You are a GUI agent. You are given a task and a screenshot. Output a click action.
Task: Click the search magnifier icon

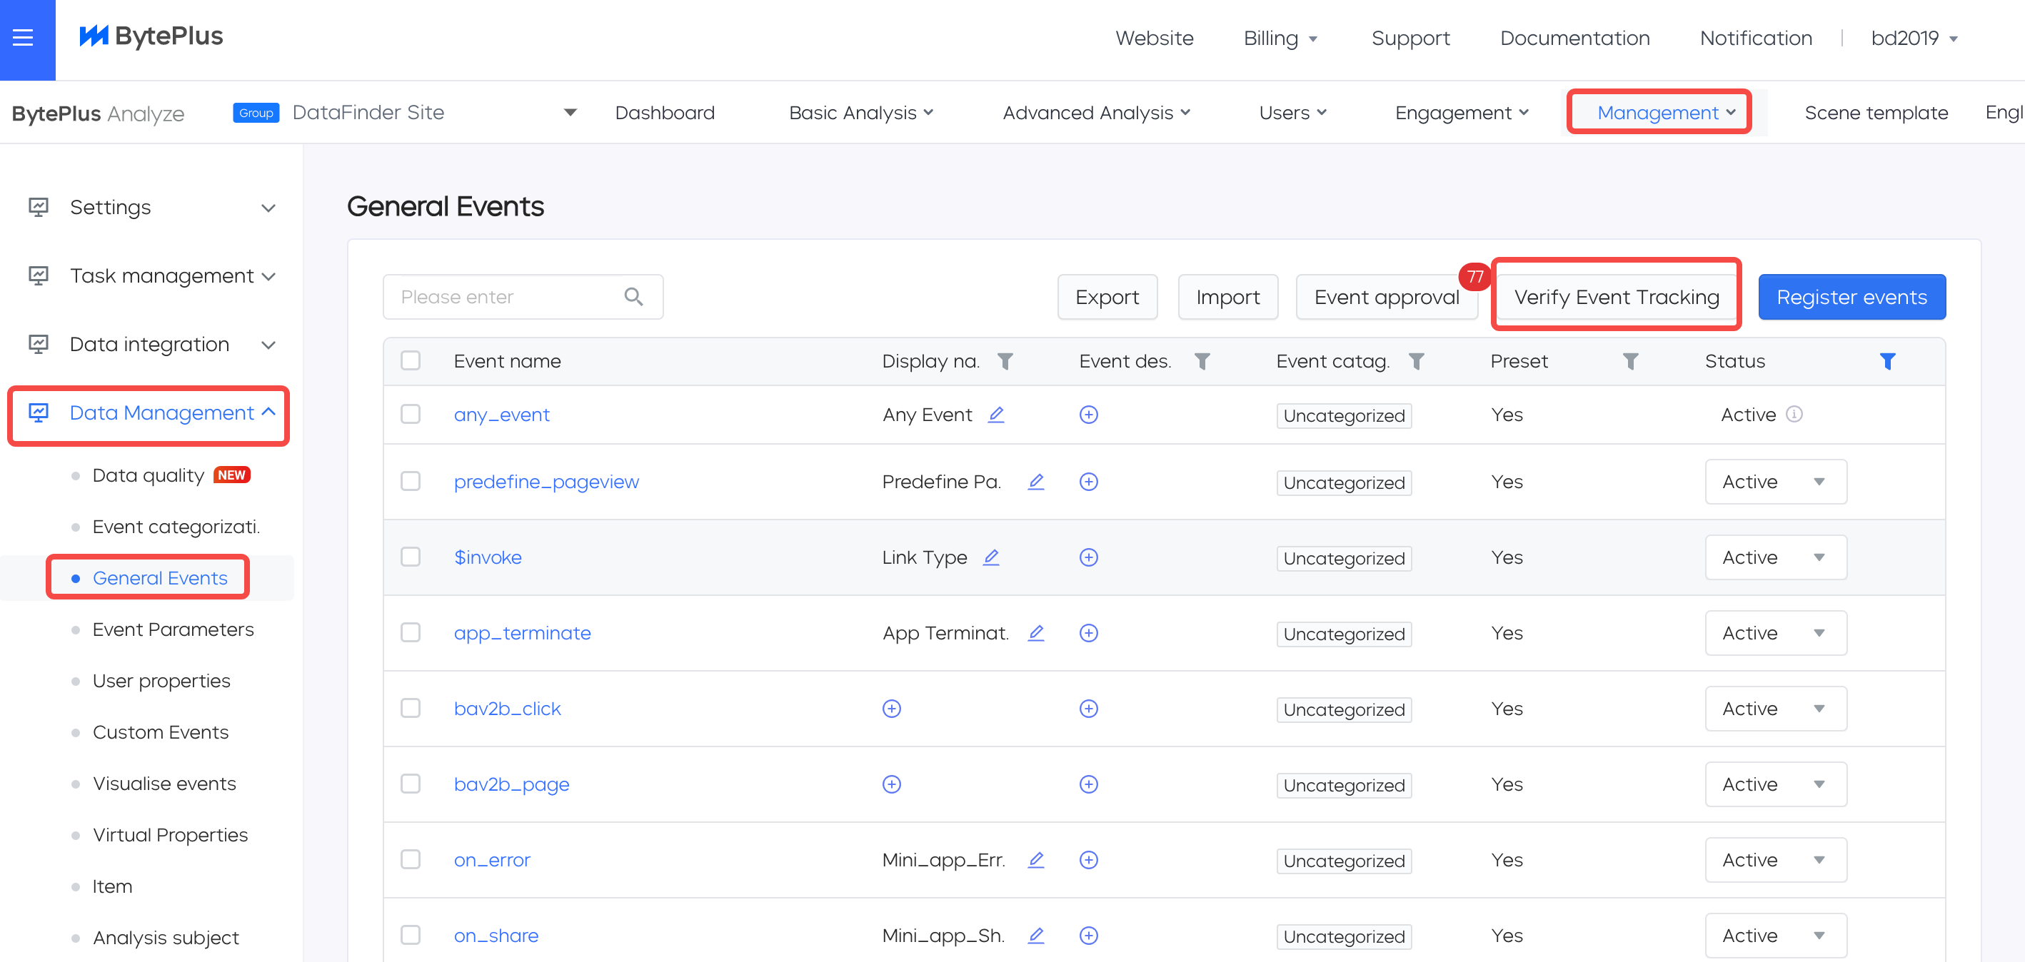click(x=633, y=297)
